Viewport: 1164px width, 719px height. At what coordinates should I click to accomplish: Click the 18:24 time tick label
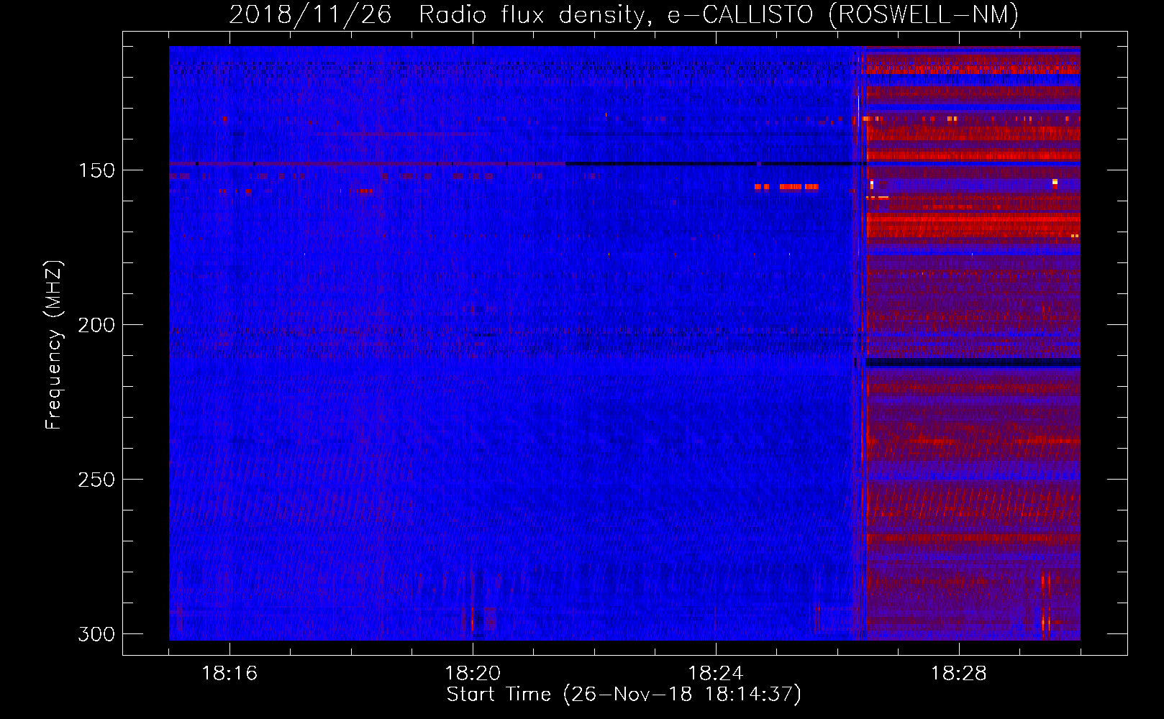pos(716,674)
